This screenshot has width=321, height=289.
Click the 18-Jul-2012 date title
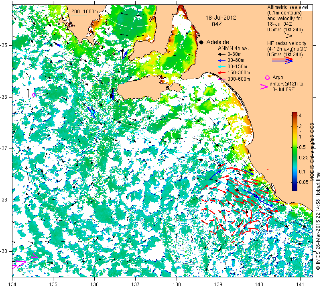pos(221,18)
